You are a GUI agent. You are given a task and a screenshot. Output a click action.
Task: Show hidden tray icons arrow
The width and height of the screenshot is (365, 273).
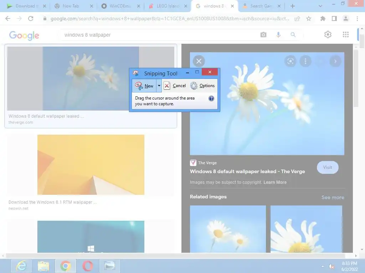[323, 266]
